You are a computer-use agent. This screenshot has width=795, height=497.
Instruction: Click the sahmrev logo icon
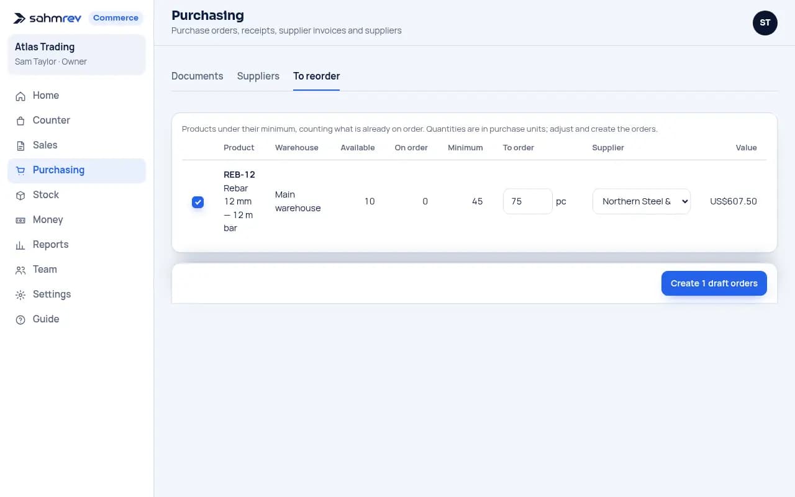[19, 18]
